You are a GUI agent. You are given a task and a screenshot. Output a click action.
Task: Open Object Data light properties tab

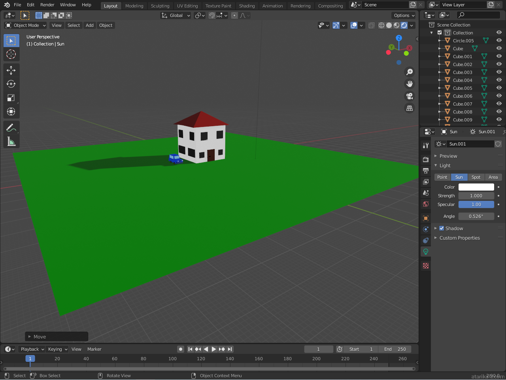(x=426, y=251)
